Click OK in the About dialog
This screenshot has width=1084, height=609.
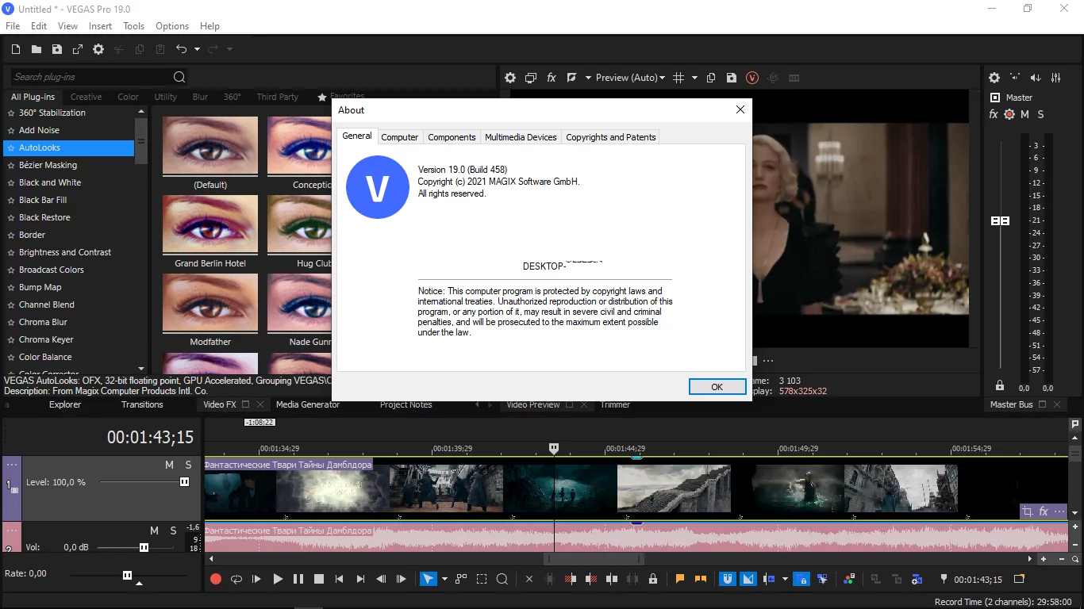click(x=717, y=387)
